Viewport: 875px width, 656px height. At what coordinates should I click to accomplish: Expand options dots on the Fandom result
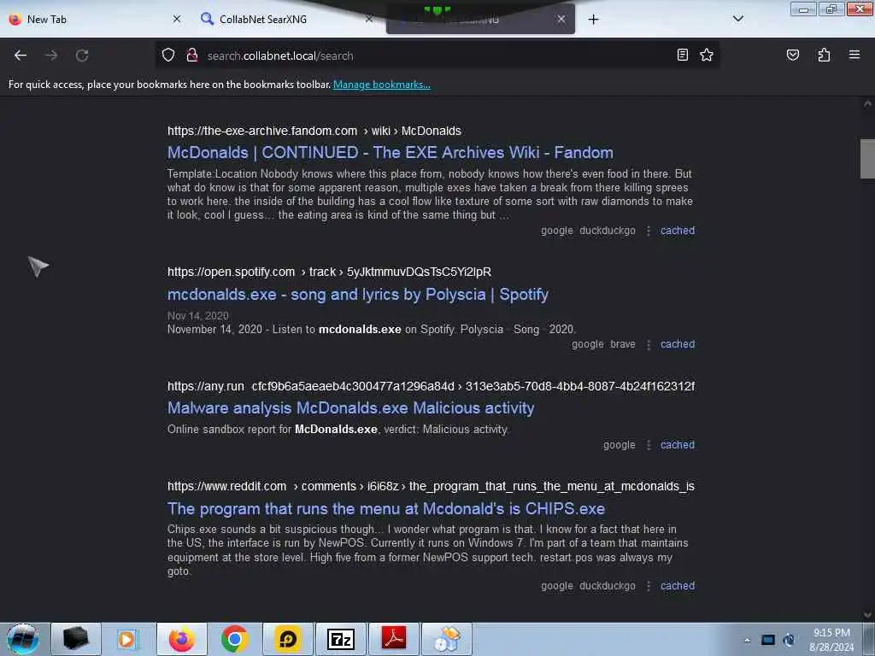649,231
